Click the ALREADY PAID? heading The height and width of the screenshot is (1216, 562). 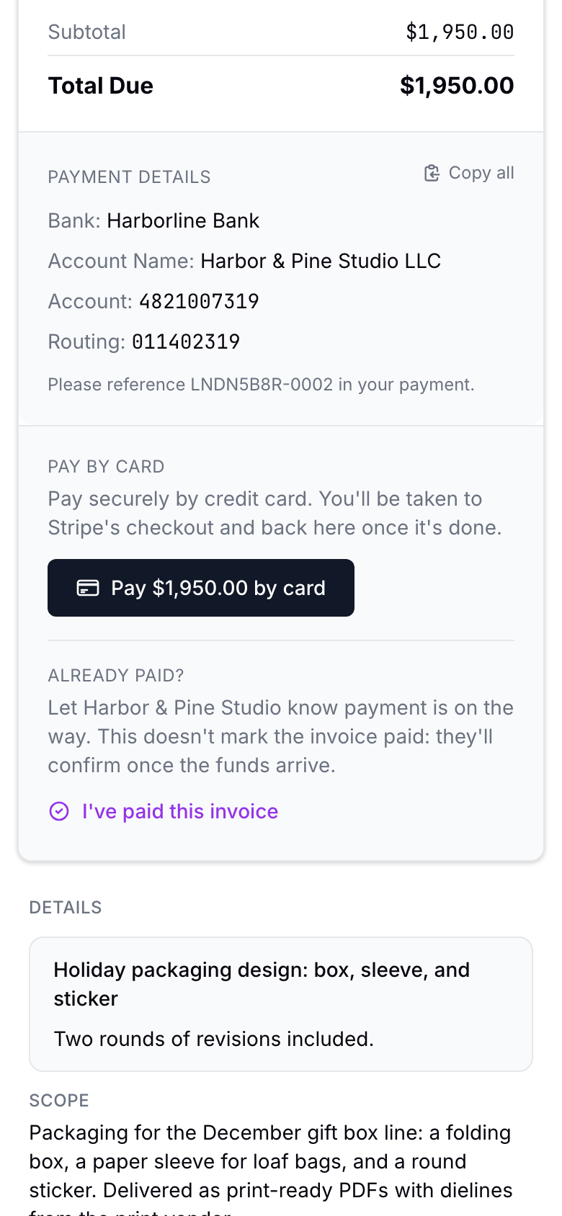pyautogui.click(x=116, y=676)
